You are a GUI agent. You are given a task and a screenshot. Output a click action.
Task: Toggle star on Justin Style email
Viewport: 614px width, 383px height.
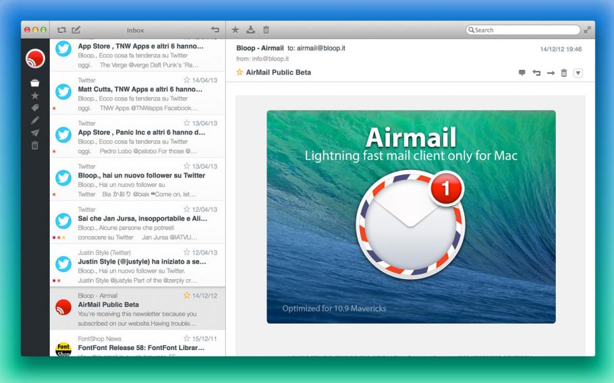[x=187, y=252]
